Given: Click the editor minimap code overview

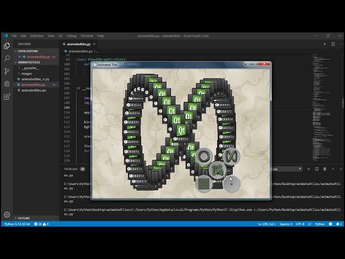Looking at the screenshot, I should click(322, 108).
